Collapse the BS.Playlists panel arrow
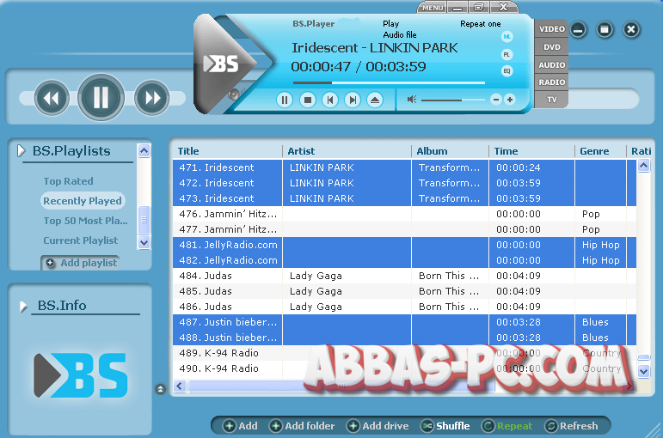The width and height of the screenshot is (663, 438). pos(21,151)
